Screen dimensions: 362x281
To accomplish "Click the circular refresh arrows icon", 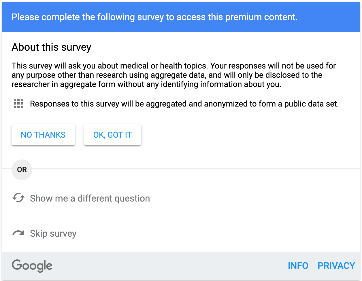I will click(18, 198).
